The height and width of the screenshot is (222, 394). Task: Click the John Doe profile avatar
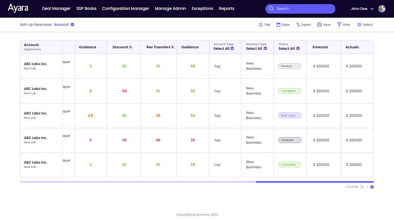coord(382,8)
